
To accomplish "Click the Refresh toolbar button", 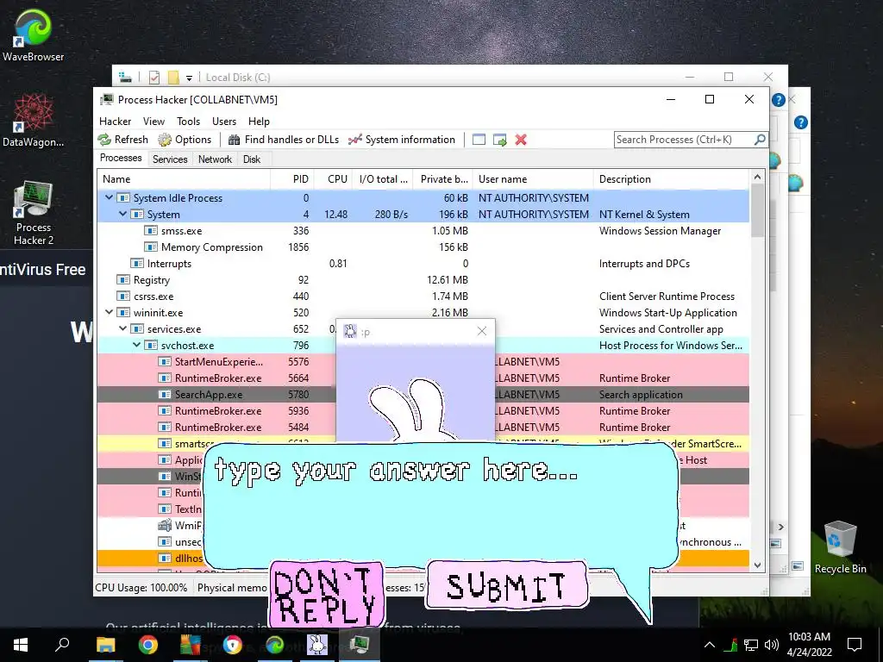I will (122, 140).
